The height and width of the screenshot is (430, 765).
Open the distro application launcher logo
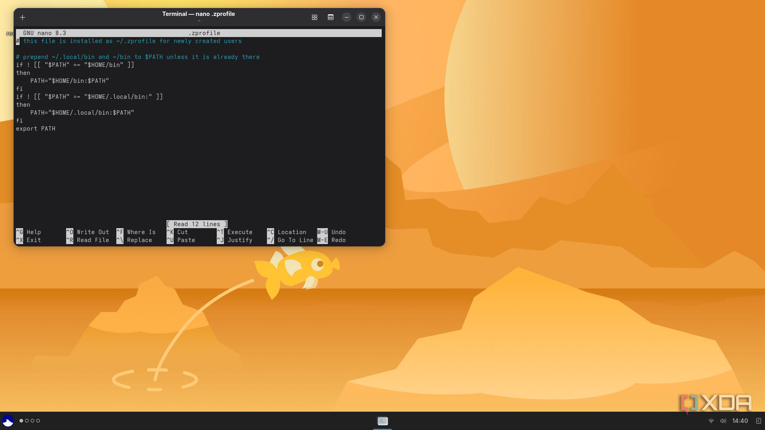point(8,421)
